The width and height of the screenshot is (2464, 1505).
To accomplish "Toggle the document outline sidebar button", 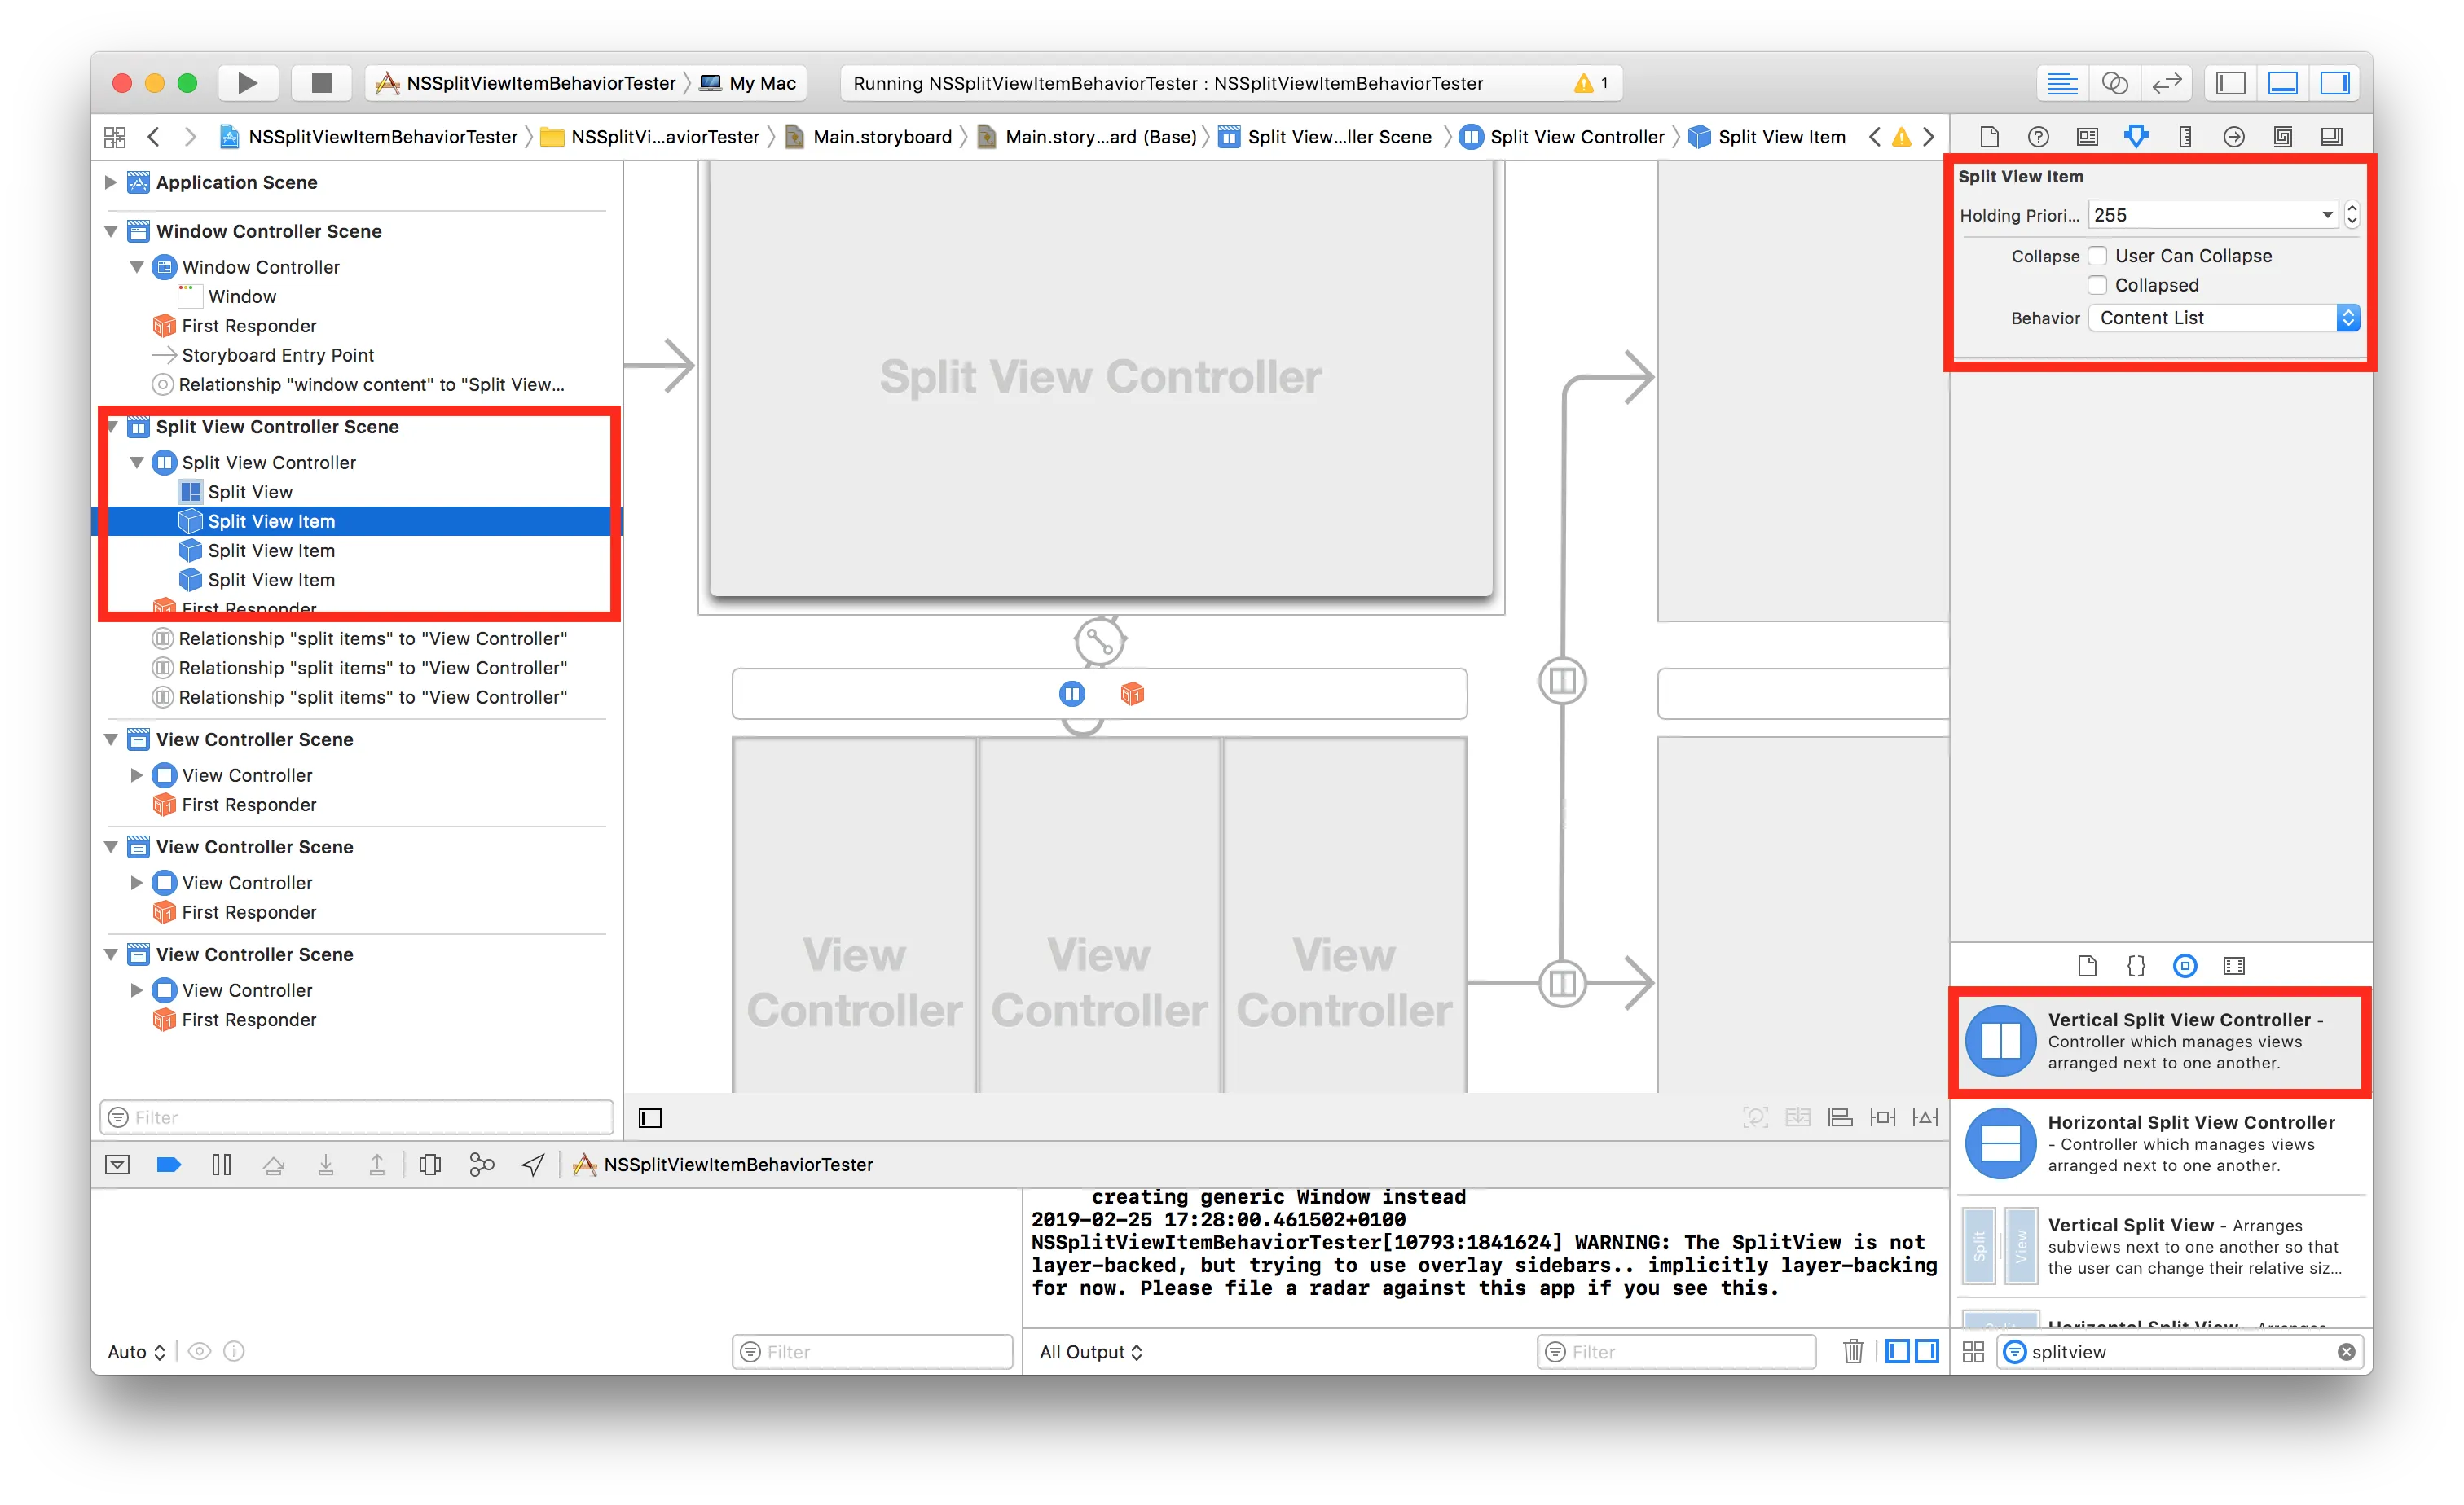I will [x=650, y=1117].
